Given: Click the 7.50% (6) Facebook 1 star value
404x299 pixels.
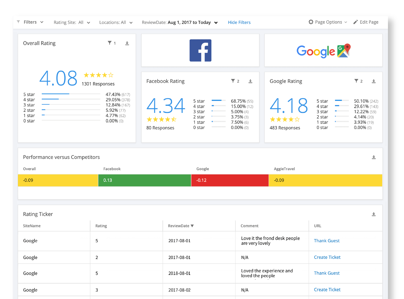Looking at the screenshot, I should (240, 122).
